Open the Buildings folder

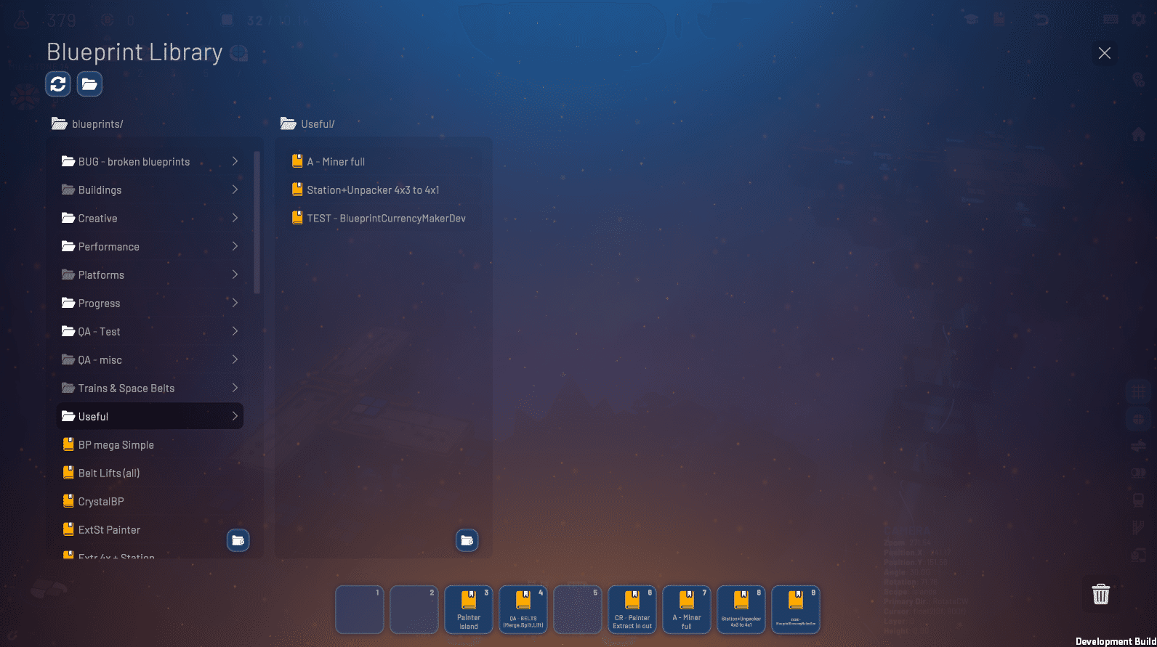coord(150,190)
